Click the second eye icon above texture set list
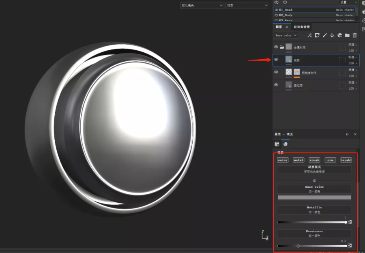 pos(285,2)
